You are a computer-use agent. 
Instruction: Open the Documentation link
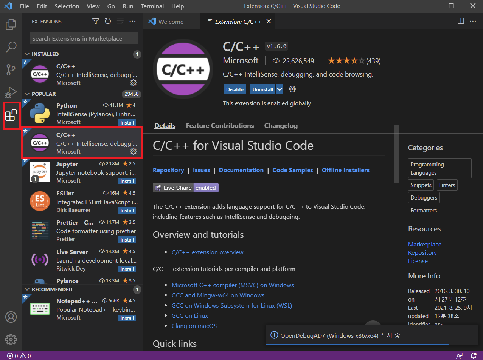(x=241, y=170)
